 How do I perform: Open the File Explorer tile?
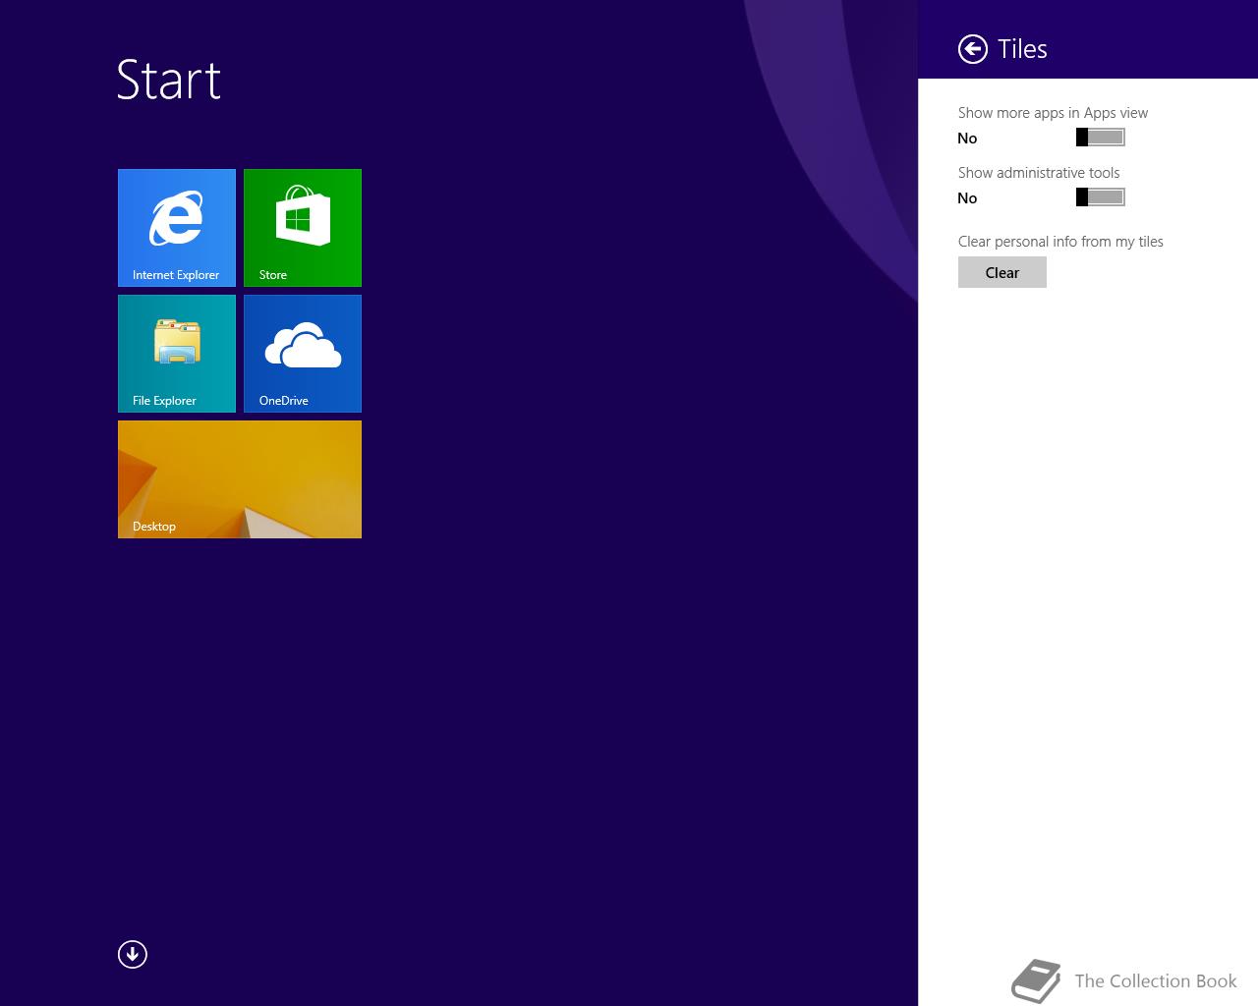177,354
